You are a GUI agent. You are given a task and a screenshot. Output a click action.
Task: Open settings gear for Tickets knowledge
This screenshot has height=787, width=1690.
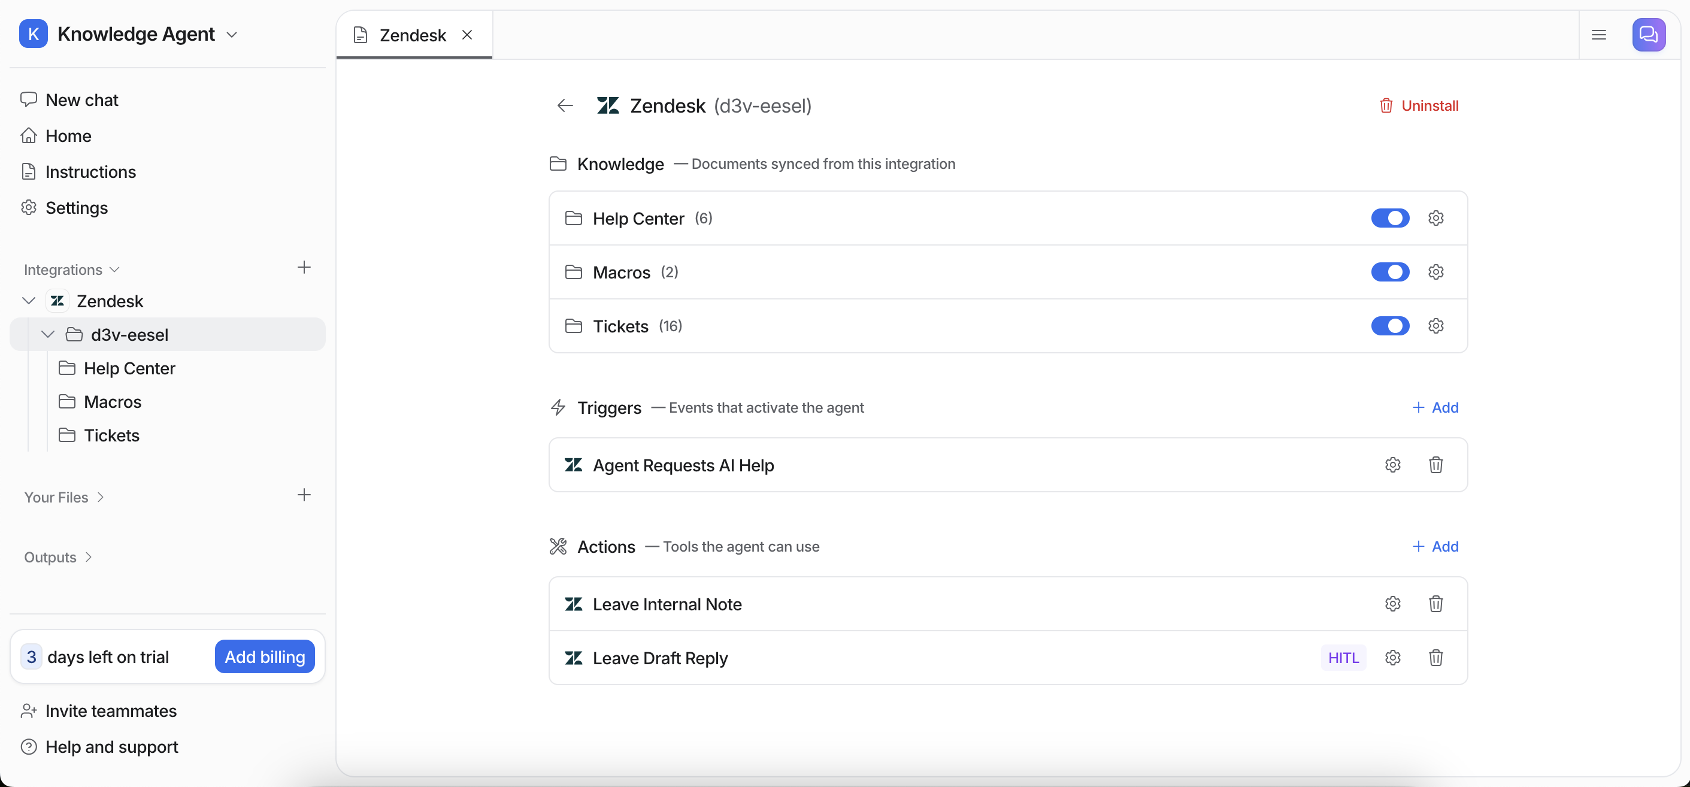point(1435,326)
